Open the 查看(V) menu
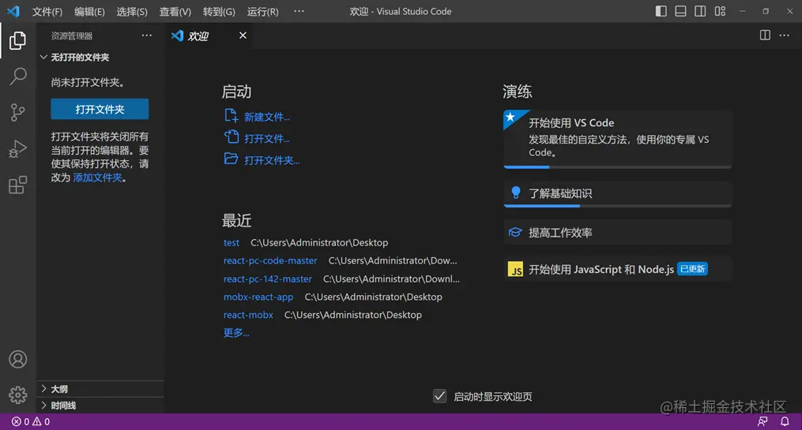This screenshot has width=802, height=430. pyautogui.click(x=175, y=11)
